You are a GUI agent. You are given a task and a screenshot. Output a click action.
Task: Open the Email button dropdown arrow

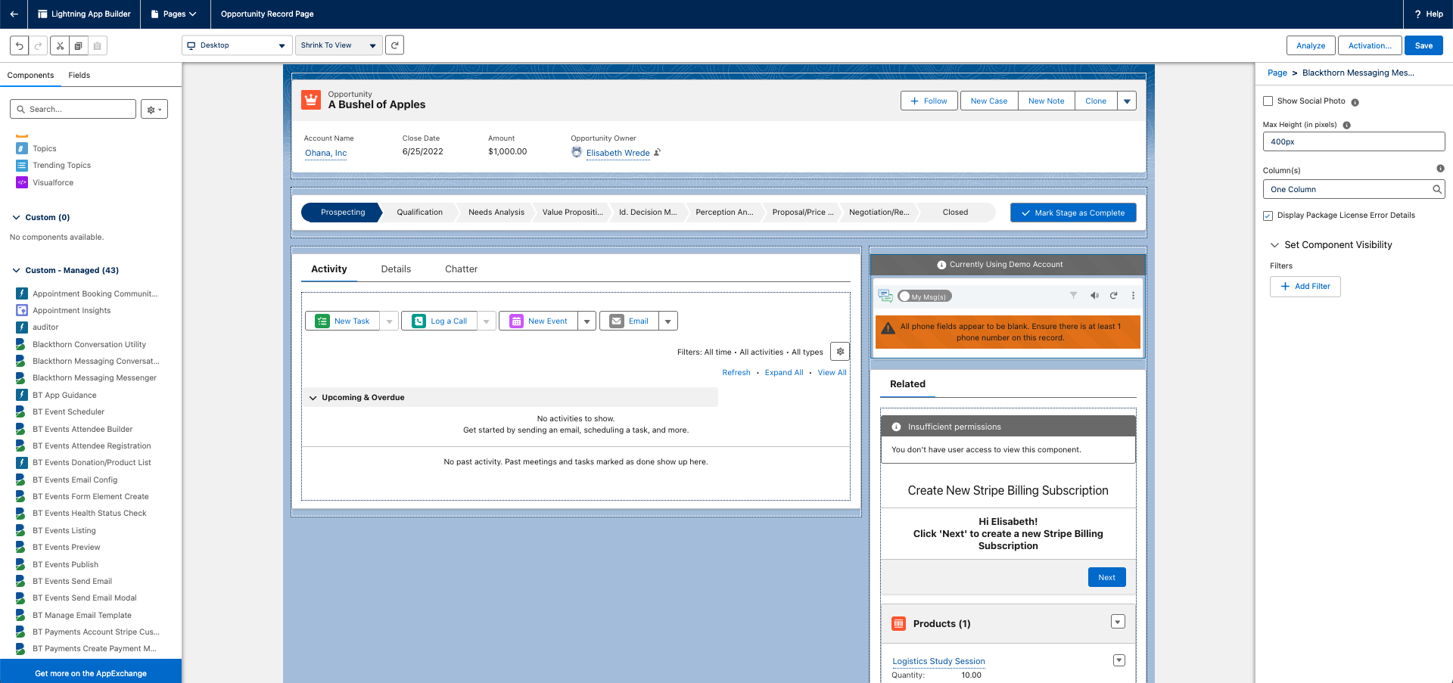coord(667,321)
